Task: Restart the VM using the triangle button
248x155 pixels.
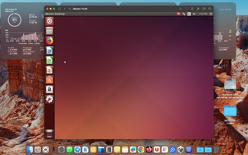Action: pos(69,9)
